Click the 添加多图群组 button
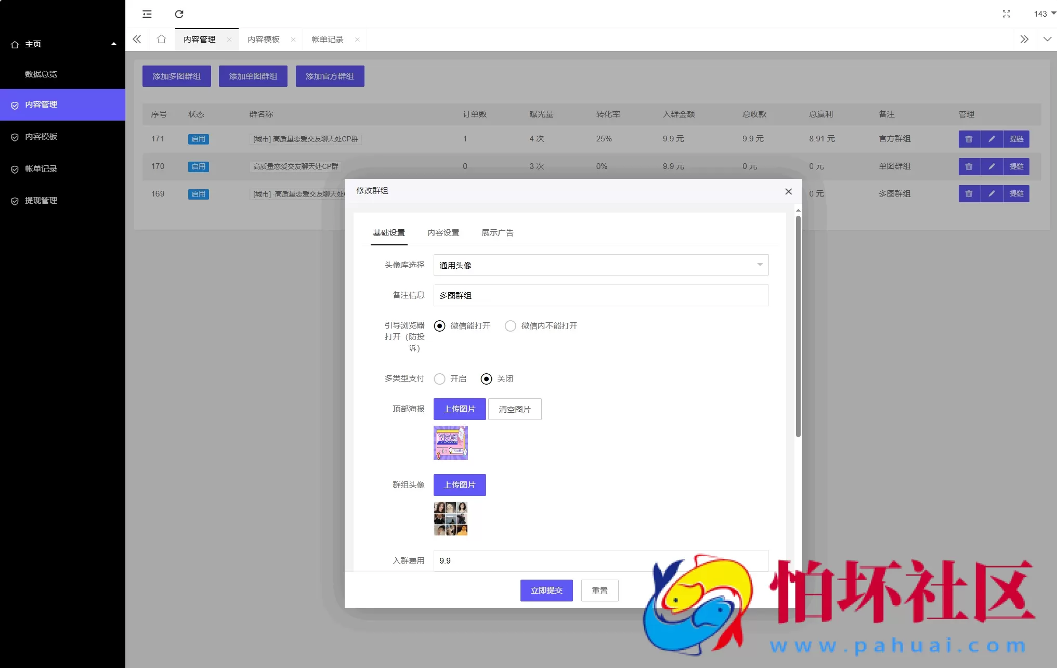Viewport: 1057px width, 668px height. pyautogui.click(x=176, y=76)
